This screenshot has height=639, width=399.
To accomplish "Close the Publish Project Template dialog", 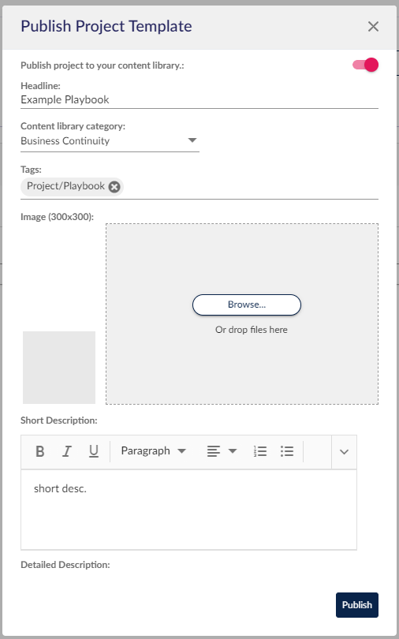I will point(373,27).
